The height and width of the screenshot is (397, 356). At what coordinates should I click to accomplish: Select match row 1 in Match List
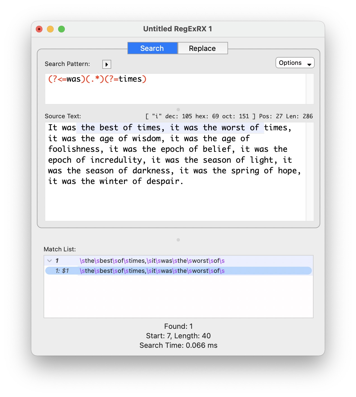pos(178,261)
